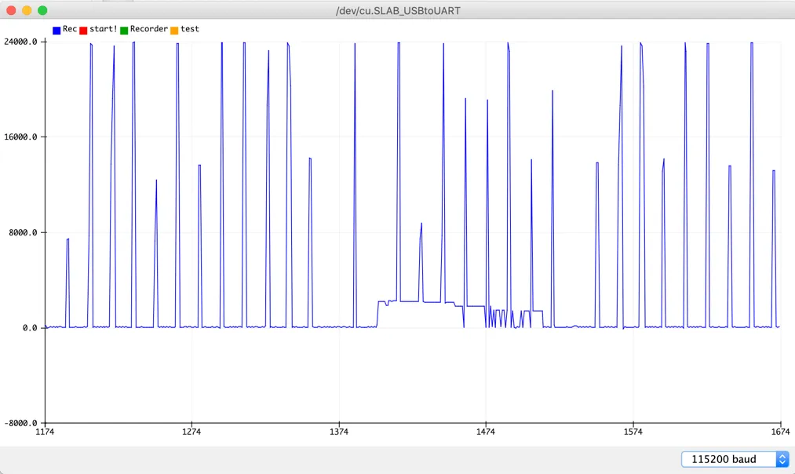795x474 pixels.
Task: Click the 1674 x-axis label
Action: [x=780, y=432]
